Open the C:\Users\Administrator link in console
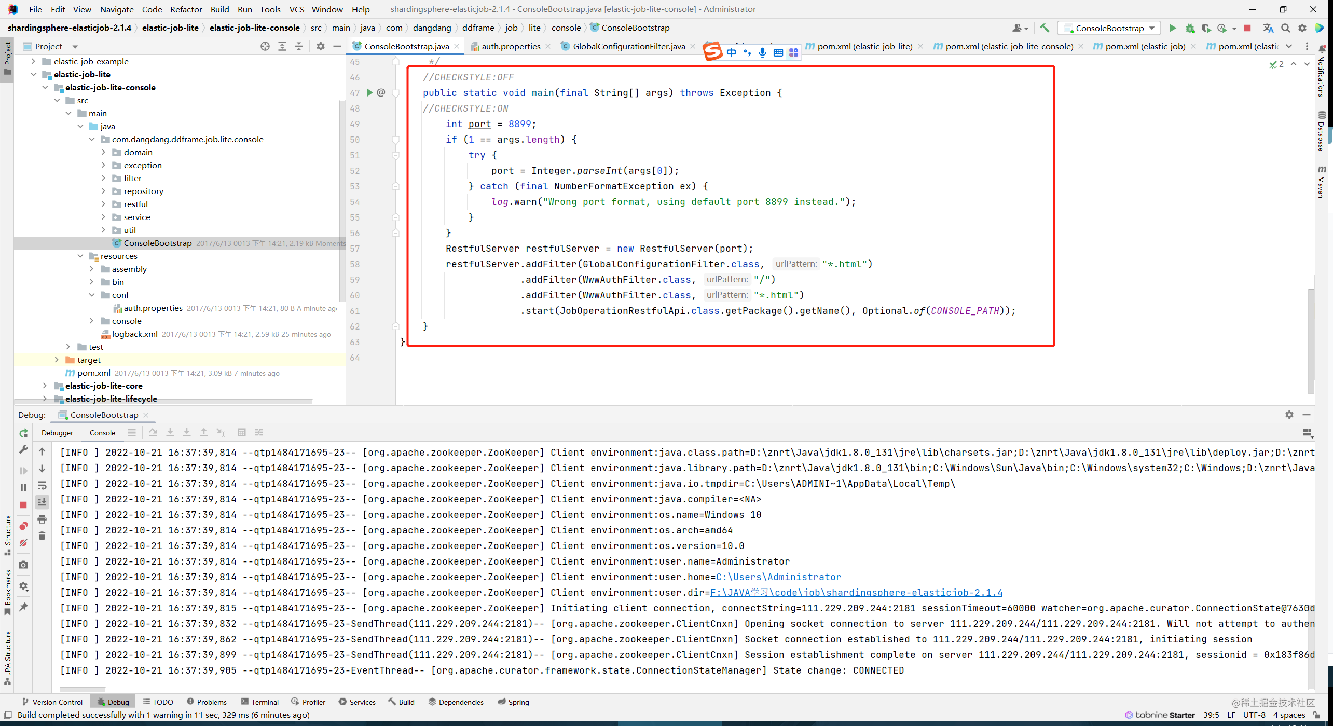Image resolution: width=1333 pixels, height=726 pixels. pos(778,577)
